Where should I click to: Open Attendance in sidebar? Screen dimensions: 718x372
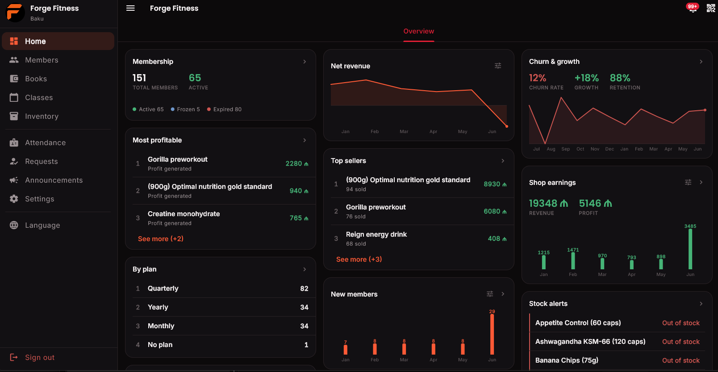point(58,142)
